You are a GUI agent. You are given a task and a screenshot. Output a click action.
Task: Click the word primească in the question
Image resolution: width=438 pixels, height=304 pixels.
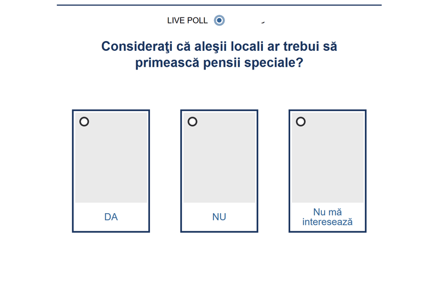pyautogui.click(x=170, y=63)
